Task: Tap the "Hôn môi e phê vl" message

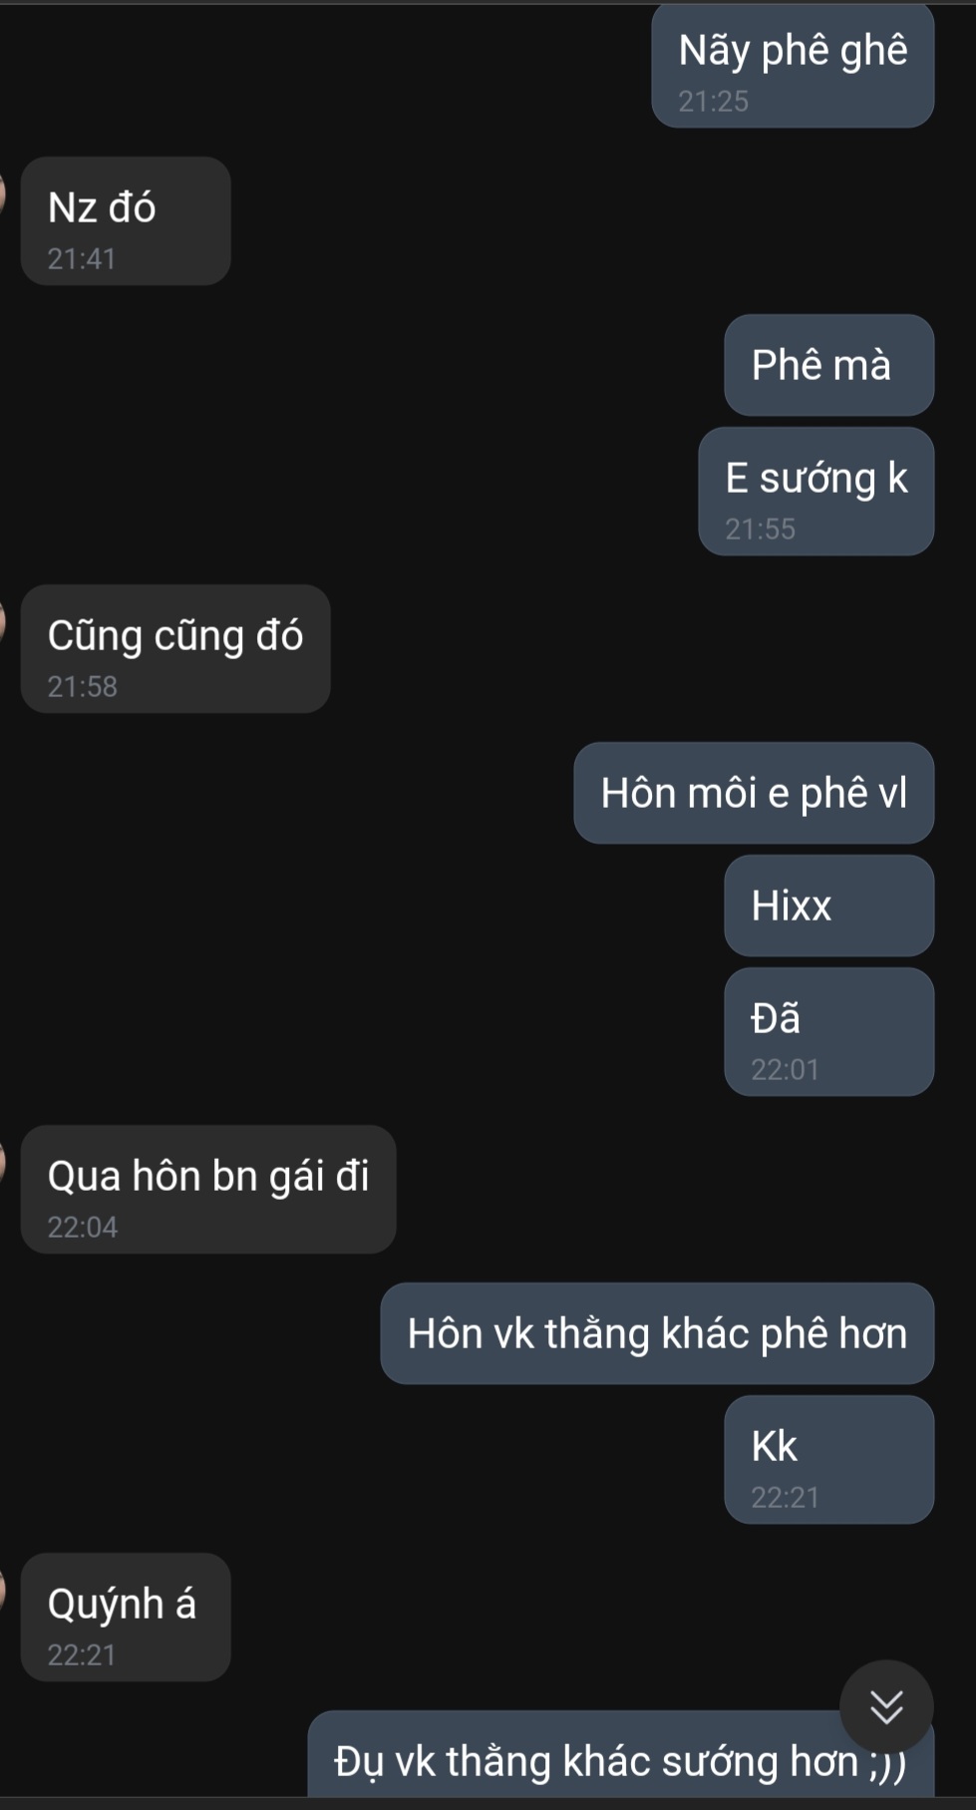Action: tap(754, 793)
